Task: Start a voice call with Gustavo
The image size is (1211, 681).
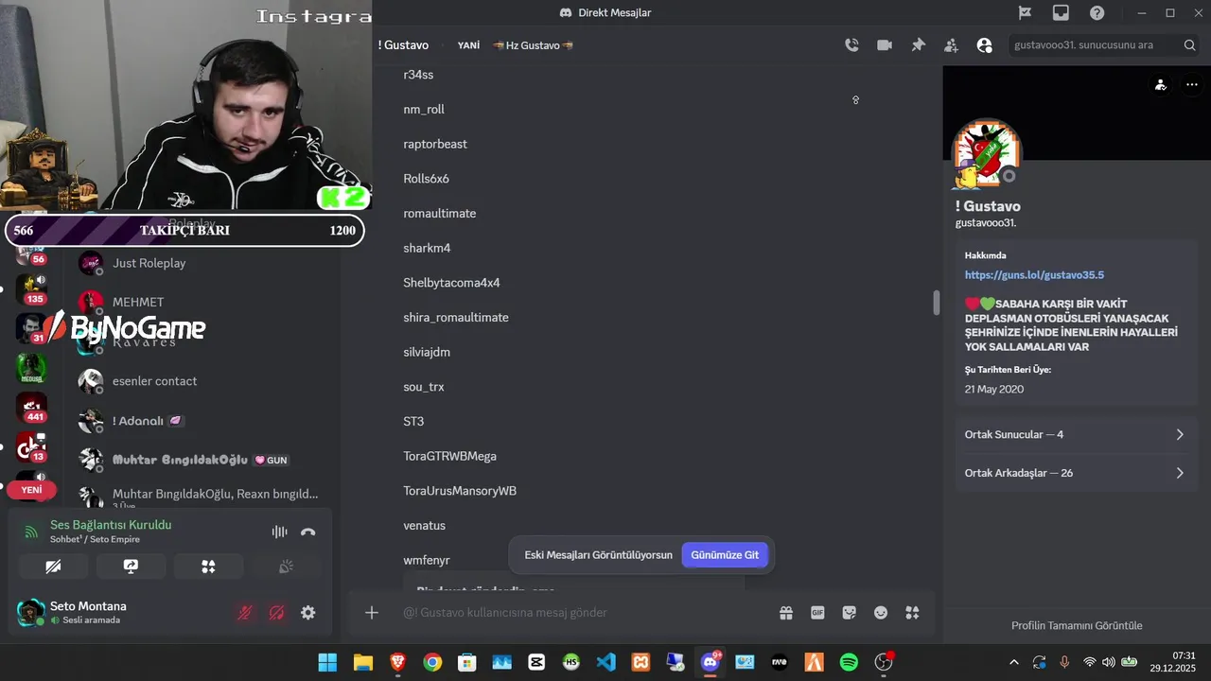Action: pos(851,44)
